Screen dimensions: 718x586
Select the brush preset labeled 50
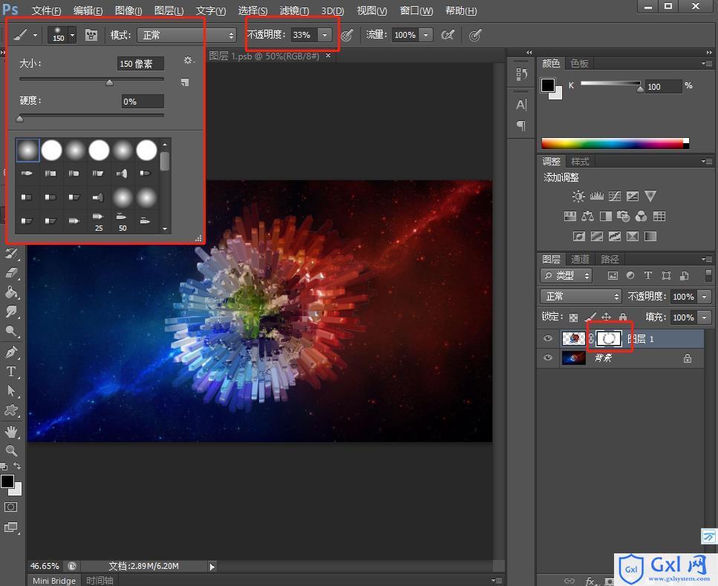(x=123, y=221)
